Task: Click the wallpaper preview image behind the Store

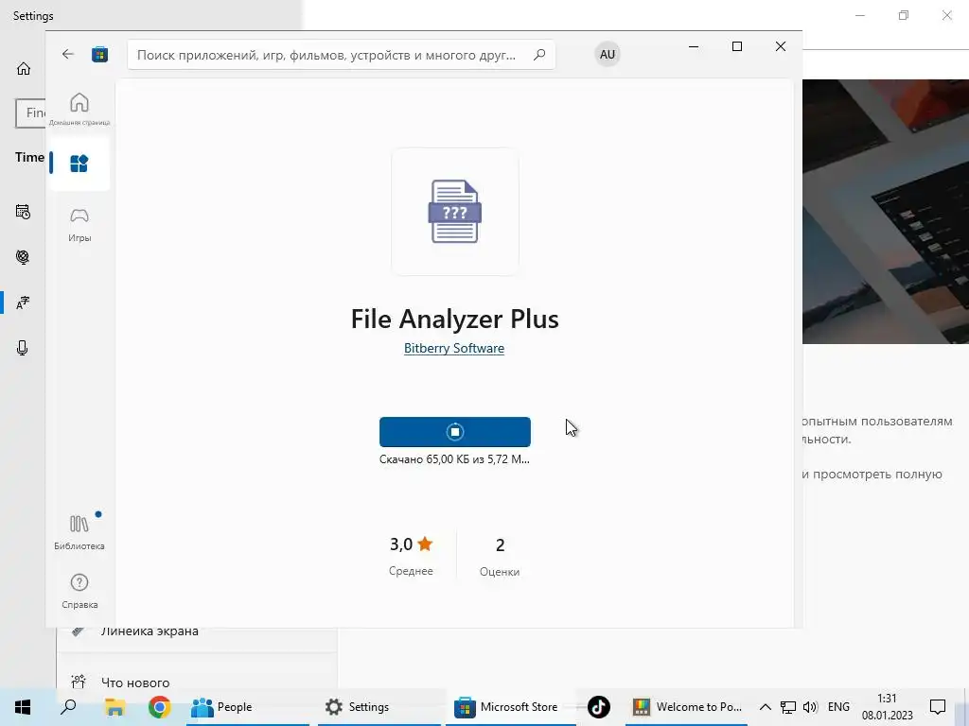Action: pos(885,211)
